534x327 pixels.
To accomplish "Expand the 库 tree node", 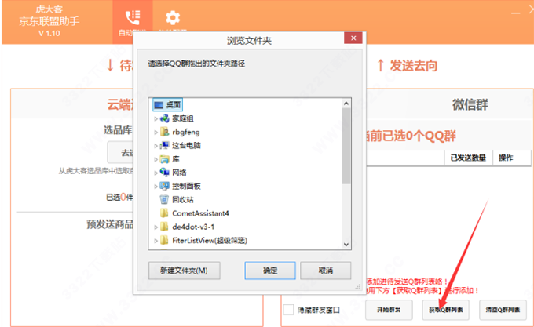I will click(155, 159).
